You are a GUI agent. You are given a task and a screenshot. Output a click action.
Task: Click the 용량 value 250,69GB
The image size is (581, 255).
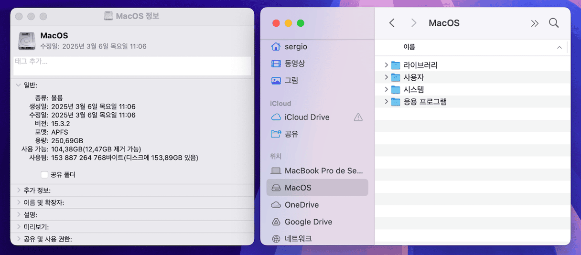[67, 140]
